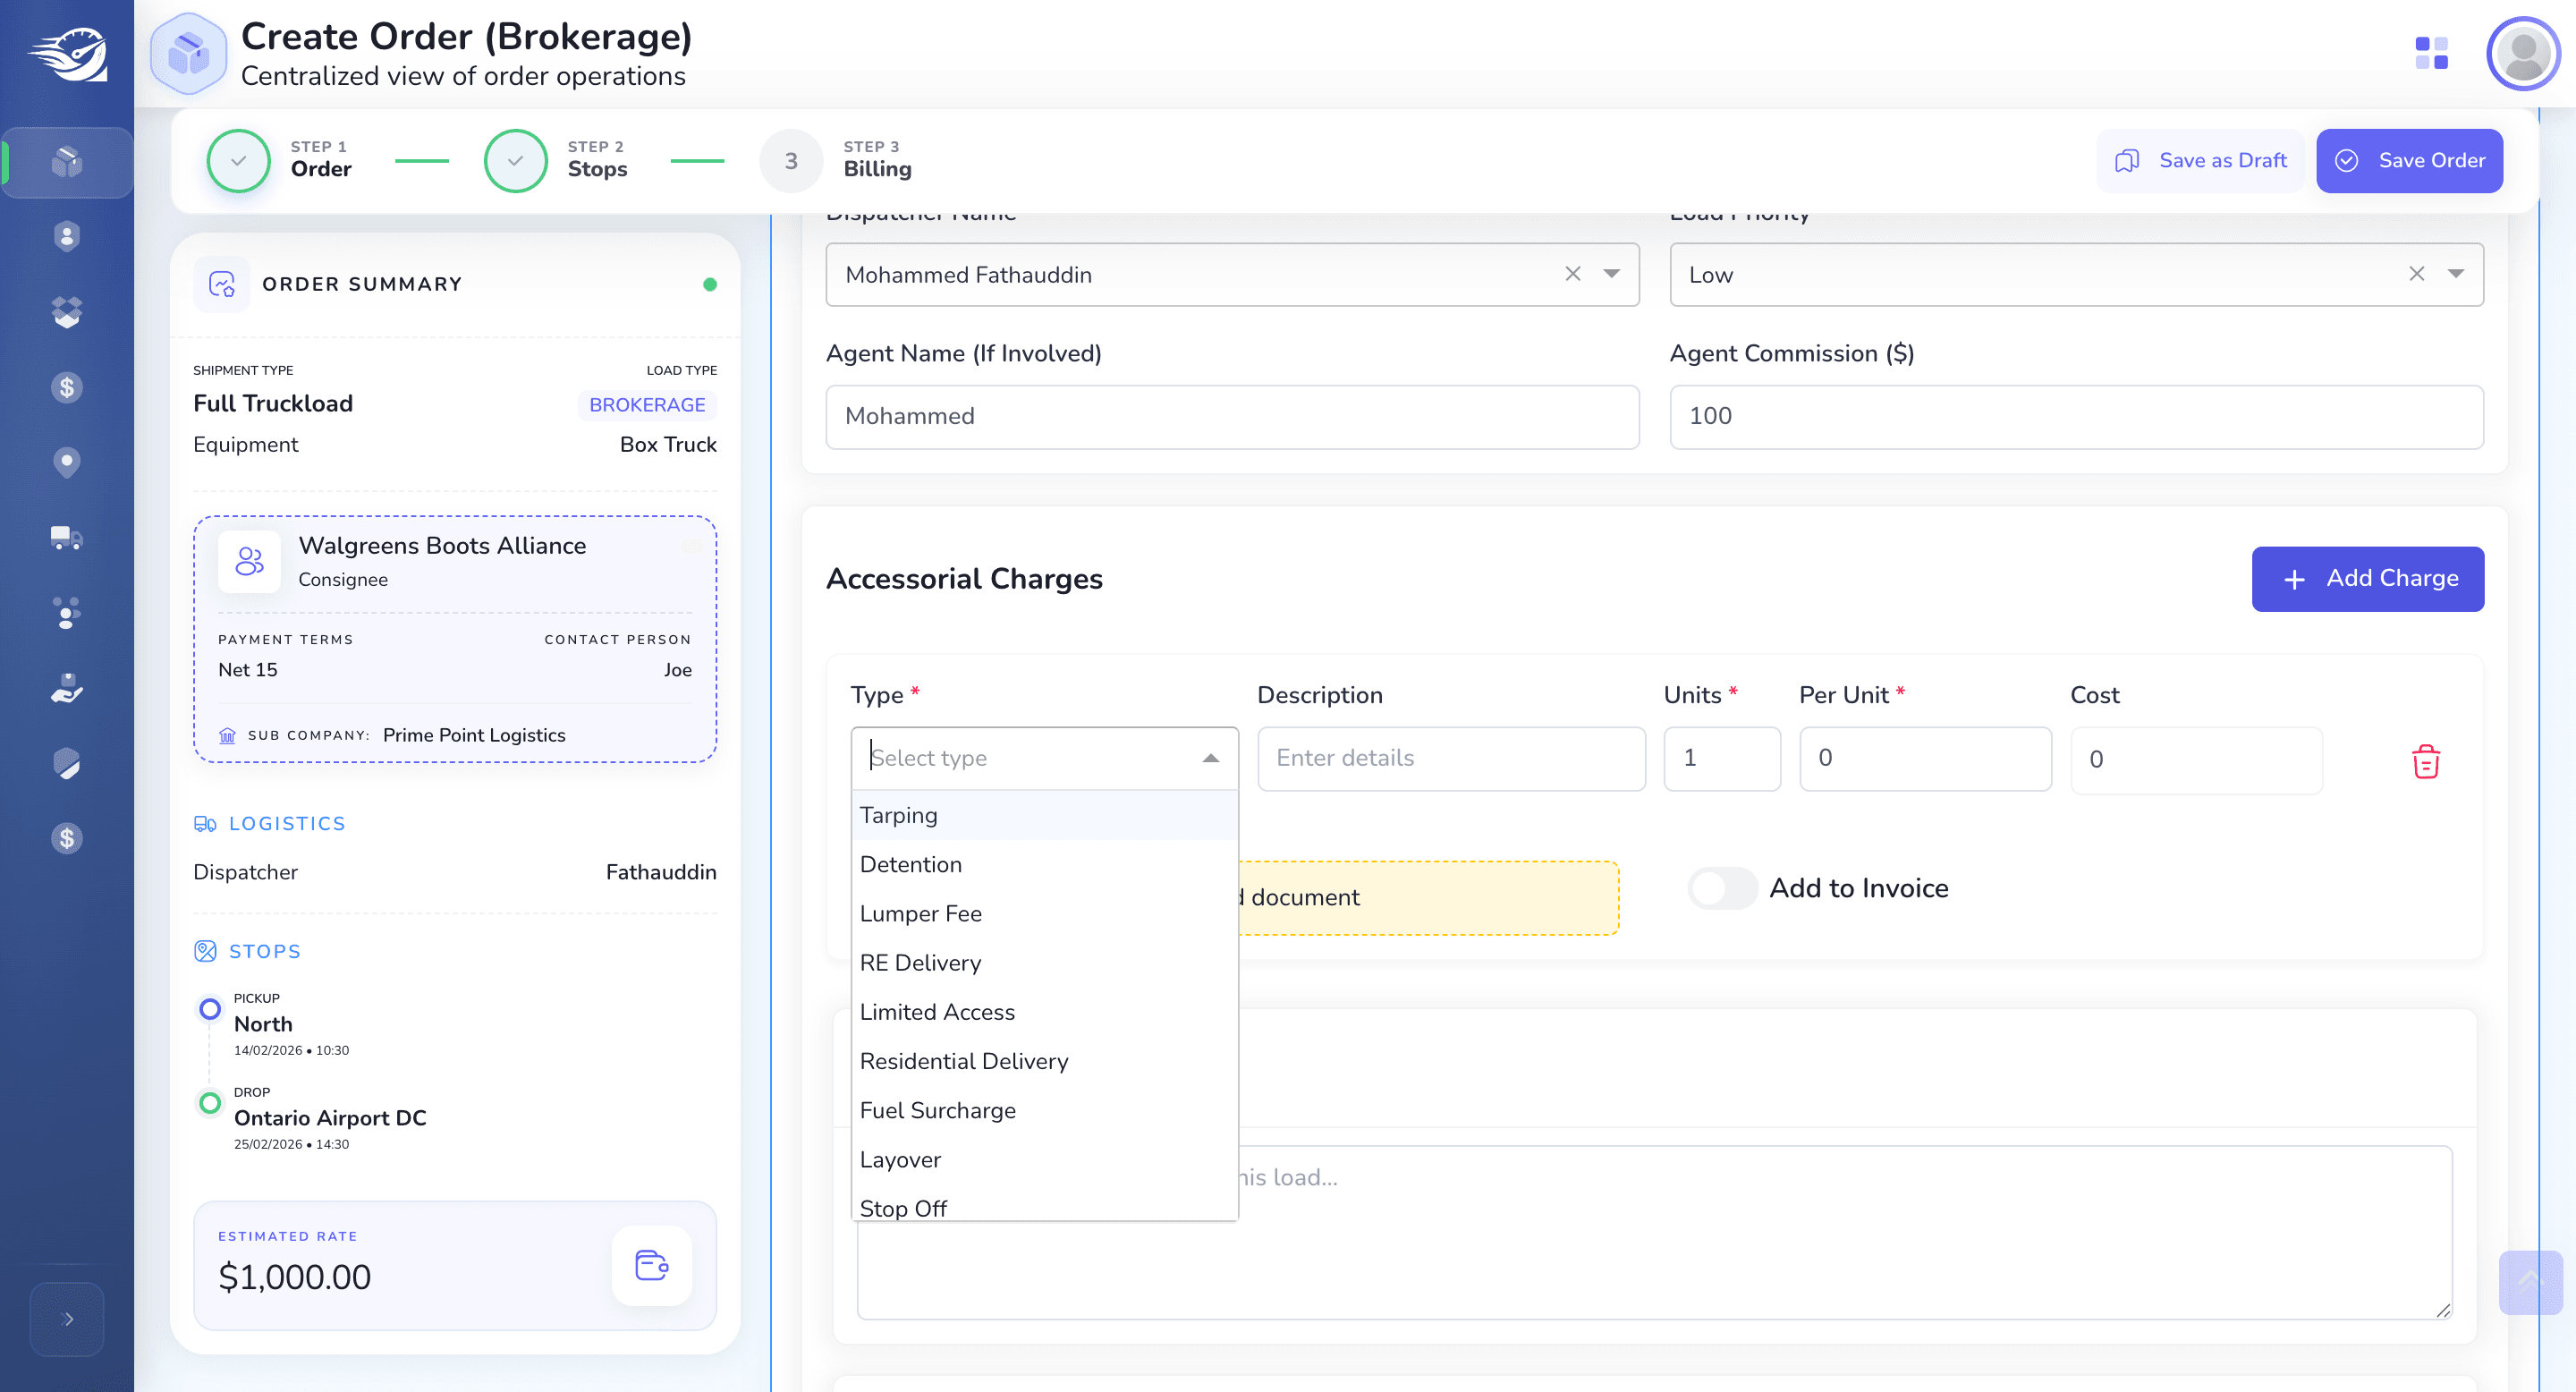The height and width of the screenshot is (1392, 2576).
Task: Open the upper dollar coin sidebar icon
Action: click(66, 387)
